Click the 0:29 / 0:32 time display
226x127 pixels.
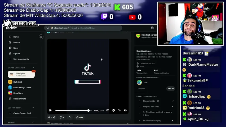[x=99, y=111]
